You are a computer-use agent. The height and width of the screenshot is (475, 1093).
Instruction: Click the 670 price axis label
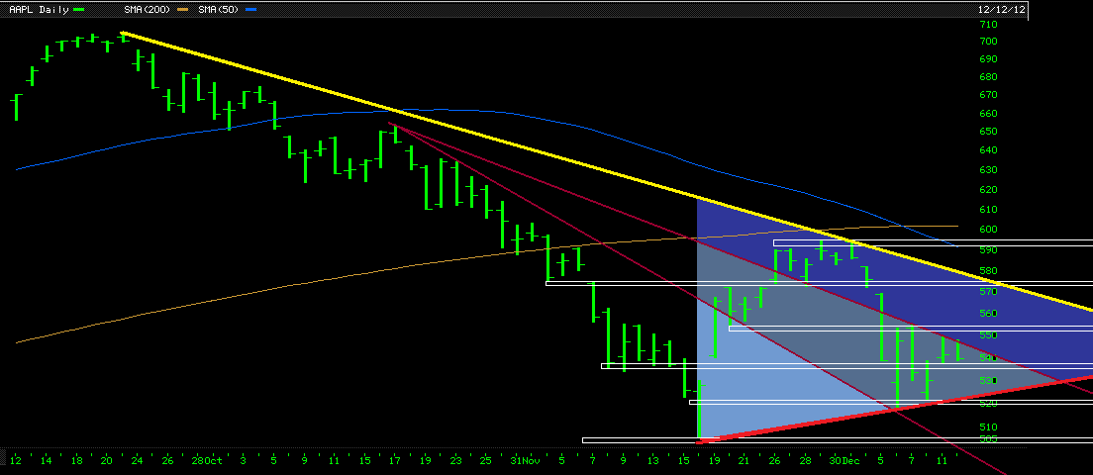[988, 95]
